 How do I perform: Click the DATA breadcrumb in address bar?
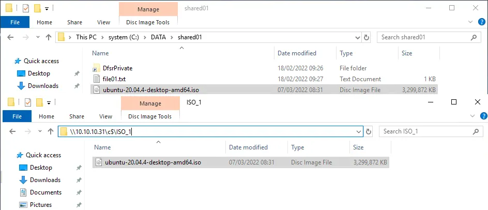tap(159, 37)
